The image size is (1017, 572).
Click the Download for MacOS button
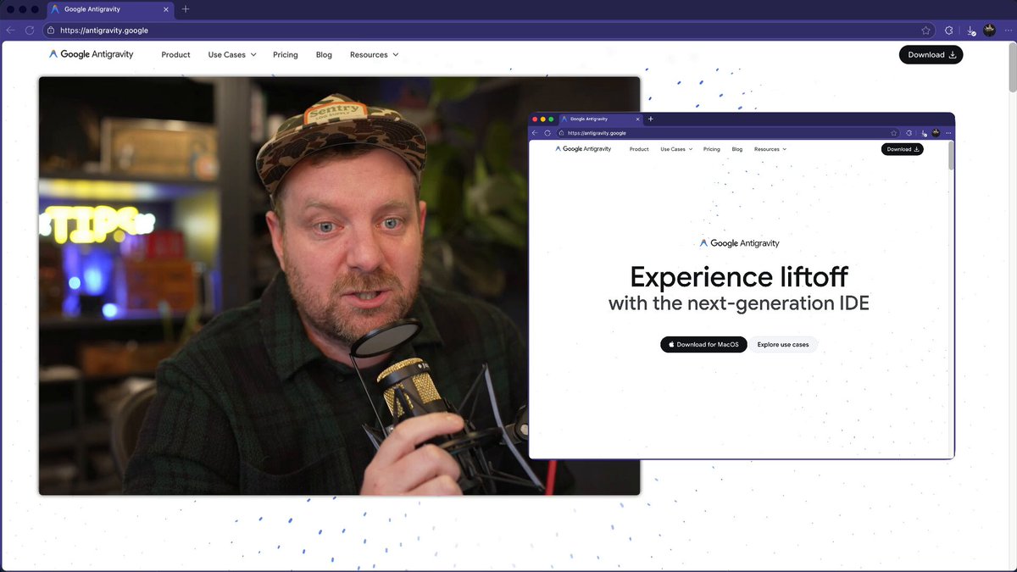coord(703,345)
